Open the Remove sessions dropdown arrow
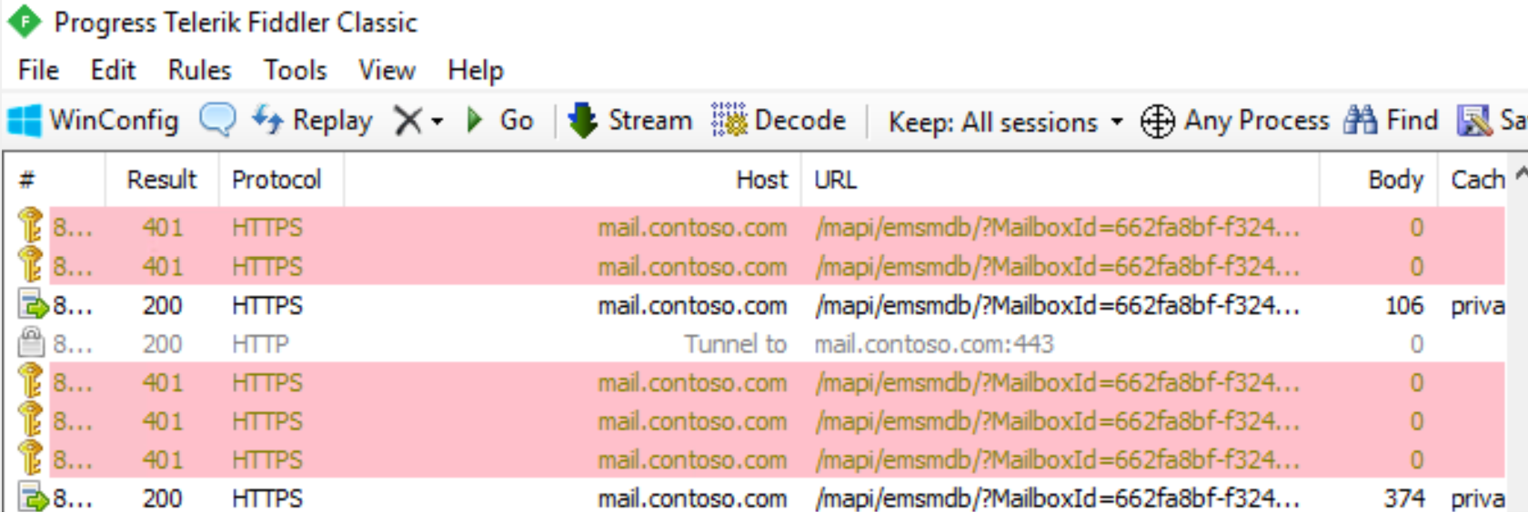The image size is (1528, 513). tap(437, 122)
